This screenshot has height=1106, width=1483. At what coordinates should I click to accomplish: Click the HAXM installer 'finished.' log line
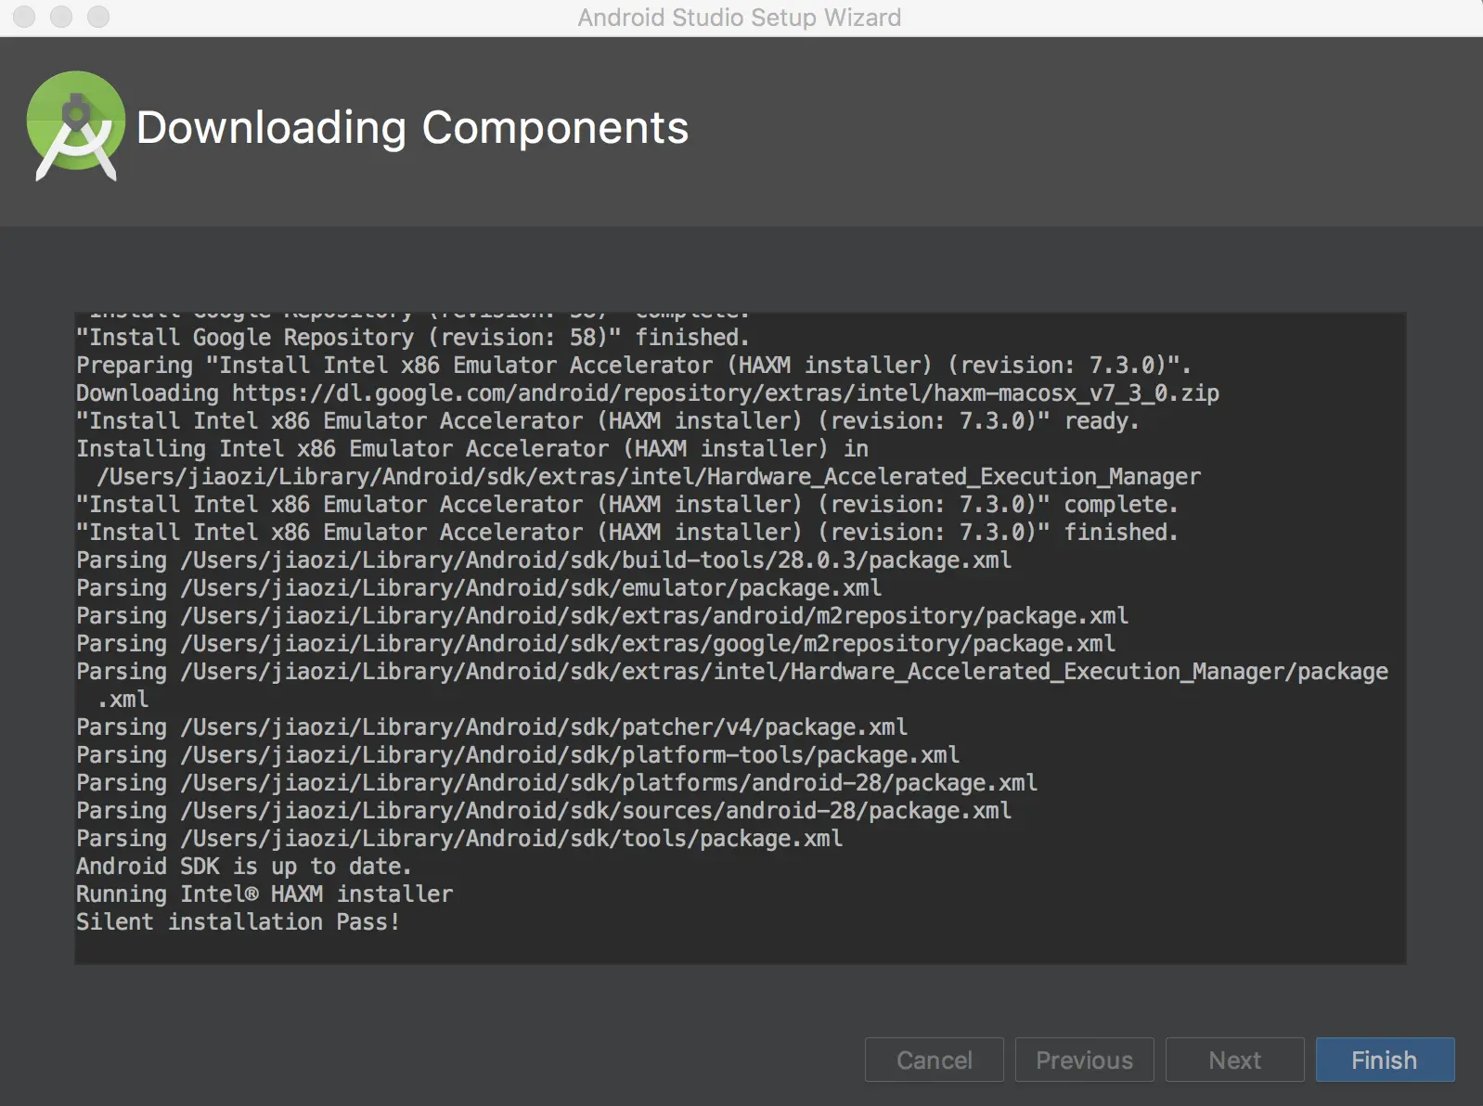click(x=627, y=532)
